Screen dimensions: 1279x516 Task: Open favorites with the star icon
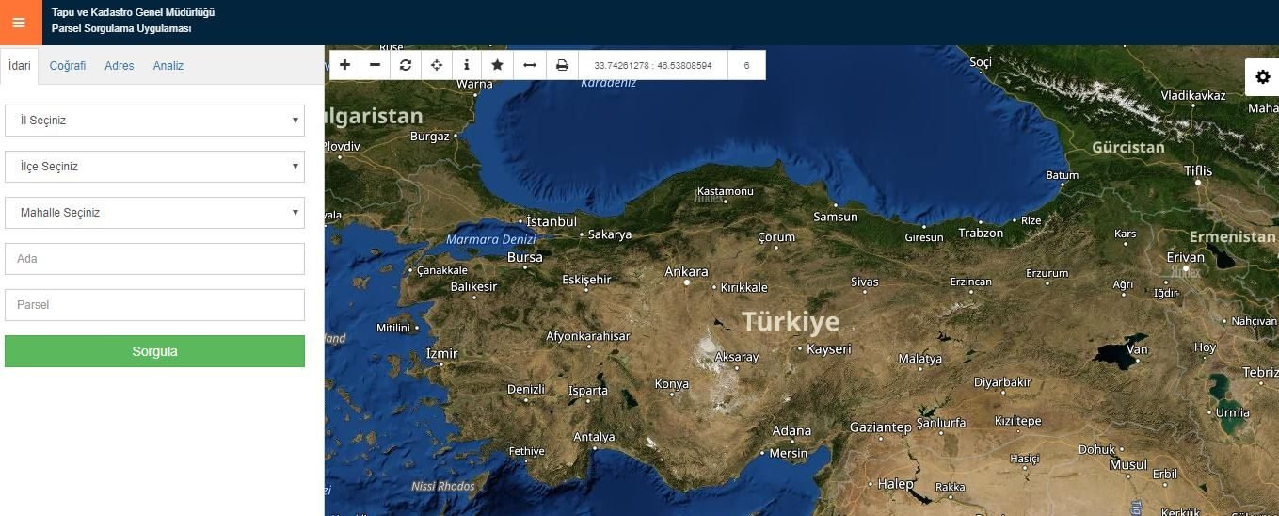tap(497, 65)
